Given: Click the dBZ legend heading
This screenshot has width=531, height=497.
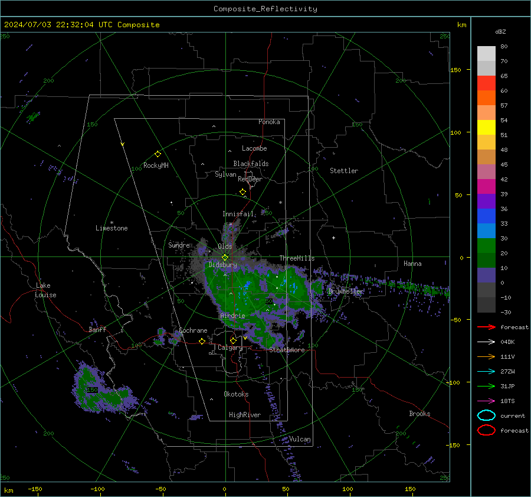Looking at the screenshot, I should click(500, 31).
